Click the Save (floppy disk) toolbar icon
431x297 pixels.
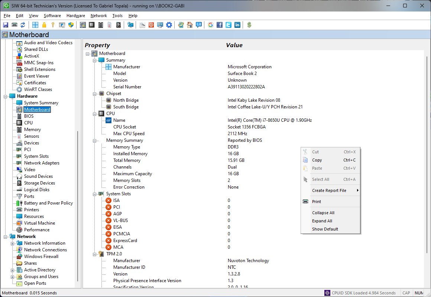[x=6, y=25]
